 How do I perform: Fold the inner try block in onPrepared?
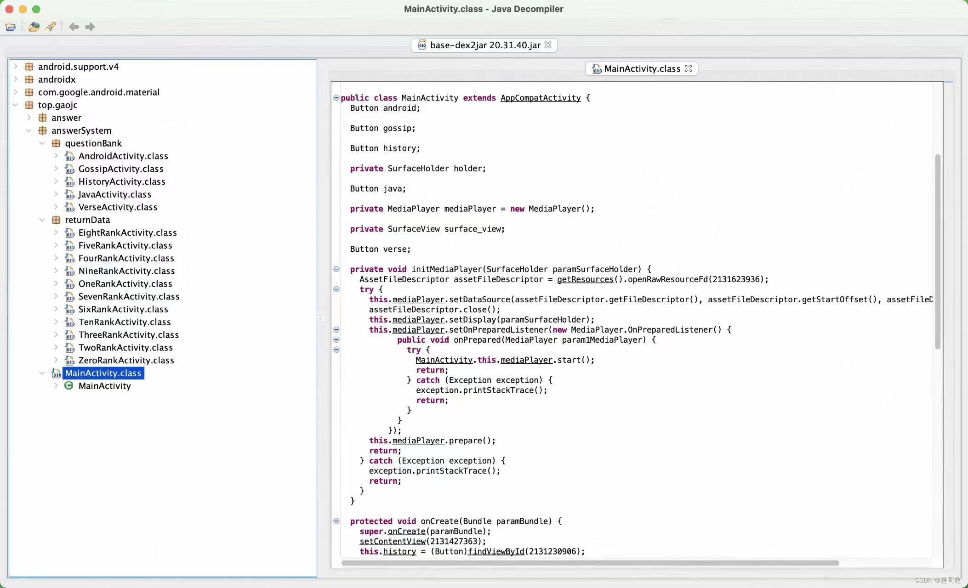pyautogui.click(x=336, y=350)
